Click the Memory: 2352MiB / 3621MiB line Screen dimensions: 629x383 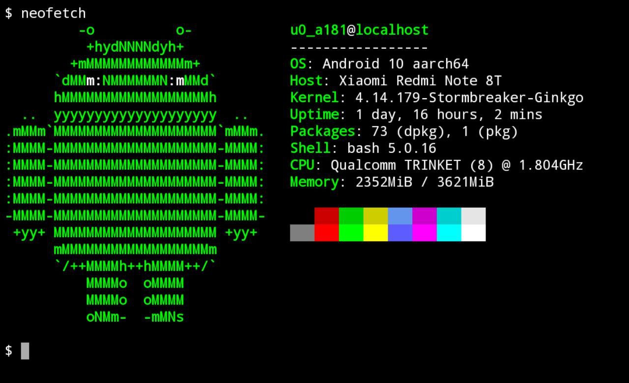click(392, 182)
